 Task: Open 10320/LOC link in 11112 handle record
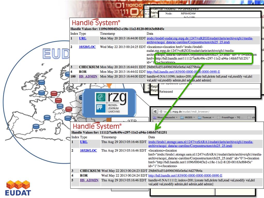click(88, 150)
